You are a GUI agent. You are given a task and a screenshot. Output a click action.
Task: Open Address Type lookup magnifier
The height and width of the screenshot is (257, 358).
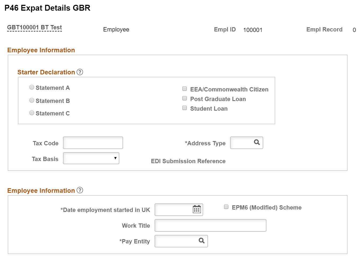click(x=257, y=142)
